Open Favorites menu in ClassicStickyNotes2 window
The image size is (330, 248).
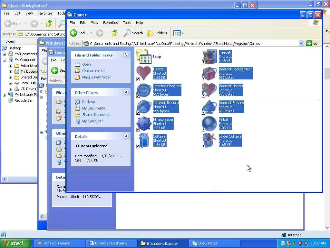point(45,13)
